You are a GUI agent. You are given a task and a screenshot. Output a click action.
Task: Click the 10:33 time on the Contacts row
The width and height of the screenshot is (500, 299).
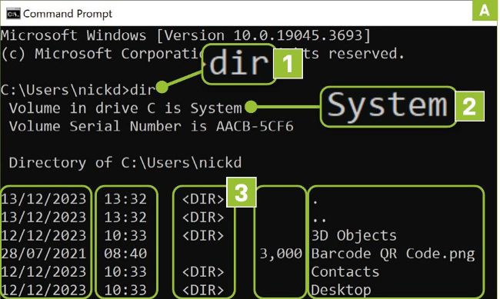[125, 272]
